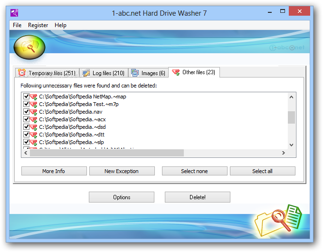Viewport: 323px width, 252px height.
Task: Switch to the Images (6) tab
Action: pyautogui.click(x=149, y=73)
